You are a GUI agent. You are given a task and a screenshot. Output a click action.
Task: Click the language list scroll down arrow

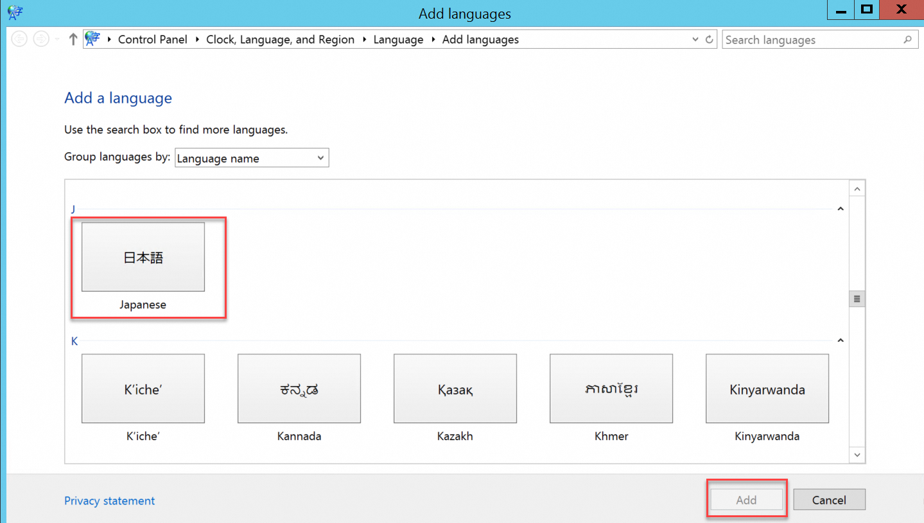click(857, 454)
